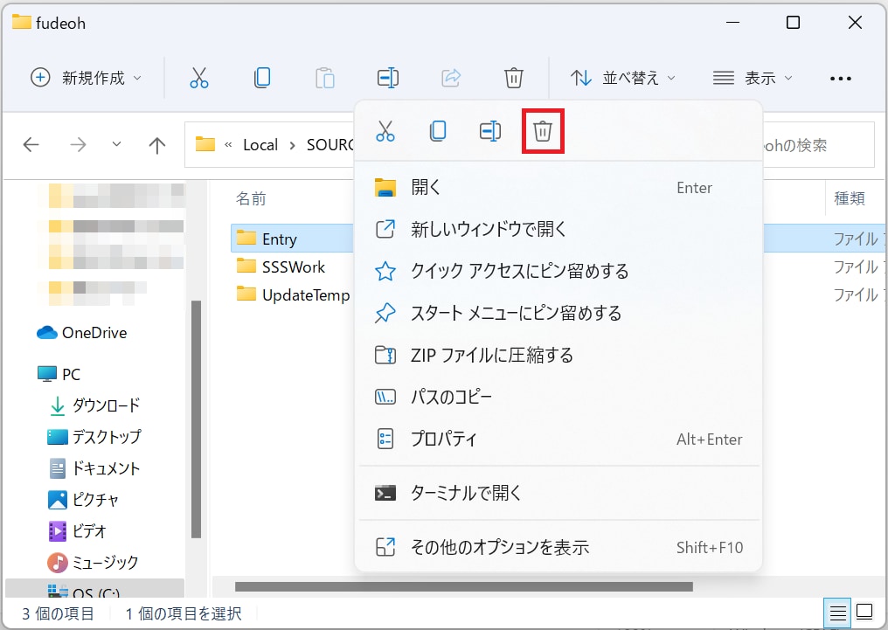
Task: Select the UpdateTemp folder
Action: pos(293,295)
